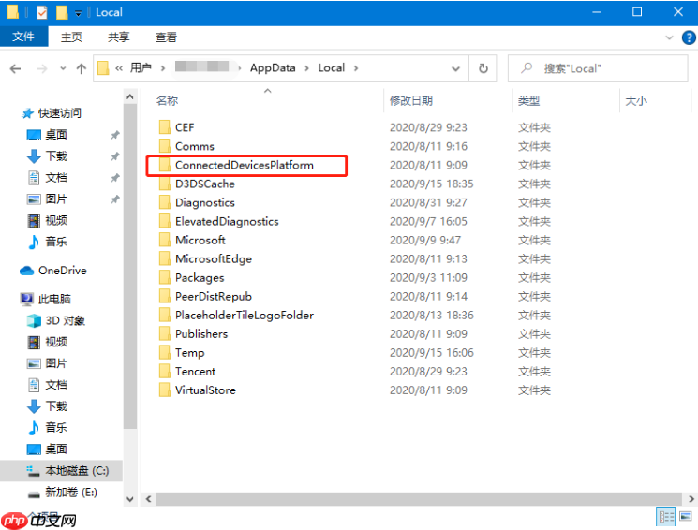Select the Diagnostics folder icon

coord(165,202)
